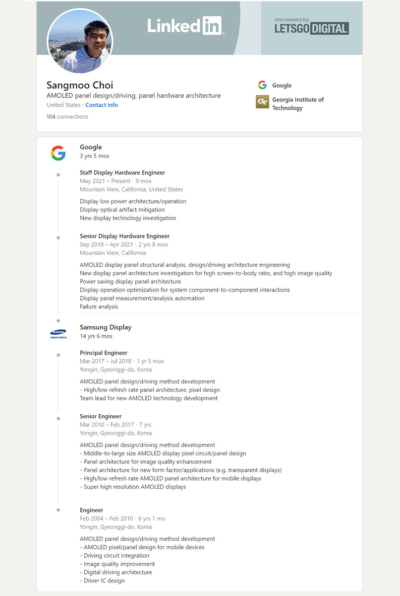Click the Google icon beside the profile summary
Viewport: 400px width, 596px height.
click(x=262, y=85)
